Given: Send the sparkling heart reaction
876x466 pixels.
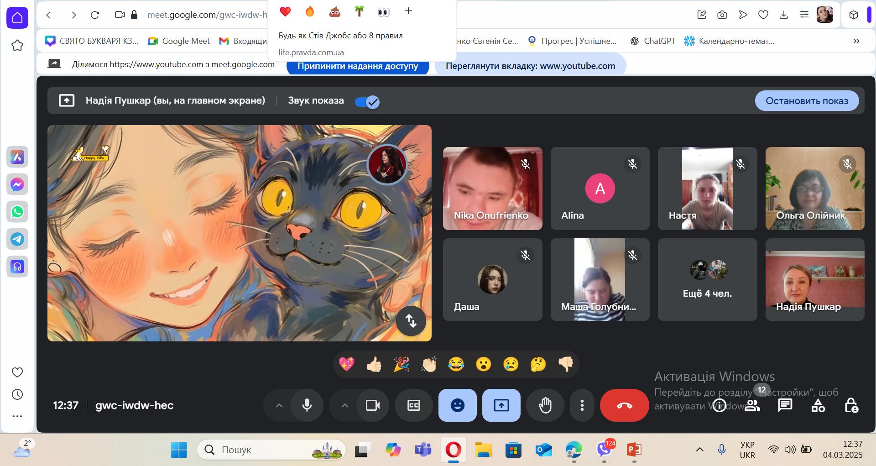Looking at the screenshot, I should pyautogui.click(x=347, y=364).
